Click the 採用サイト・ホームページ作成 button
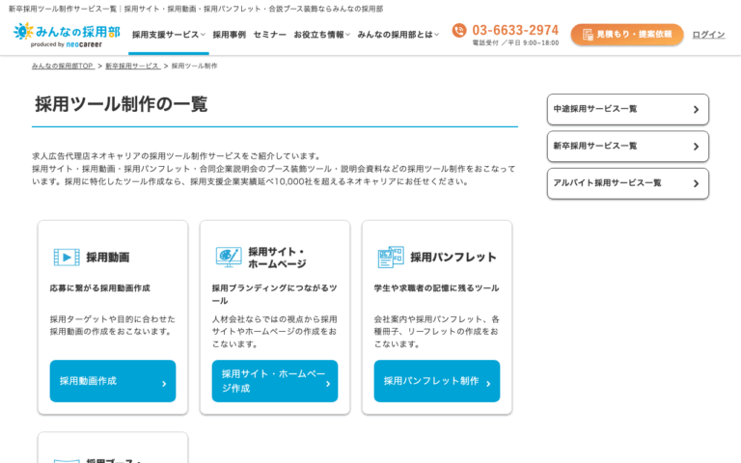The height and width of the screenshot is (463, 741). (275, 381)
